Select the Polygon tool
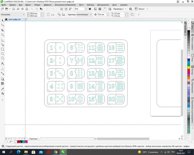Screen dimensions: 194x155 point(3,58)
